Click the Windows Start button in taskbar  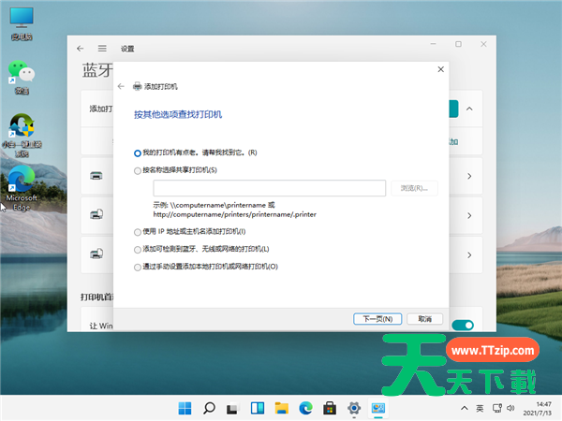point(185,408)
